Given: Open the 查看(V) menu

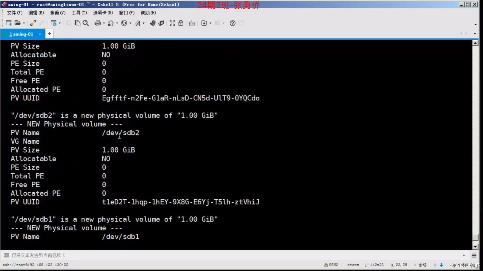Looking at the screenshot, I should tap(58, 13).
